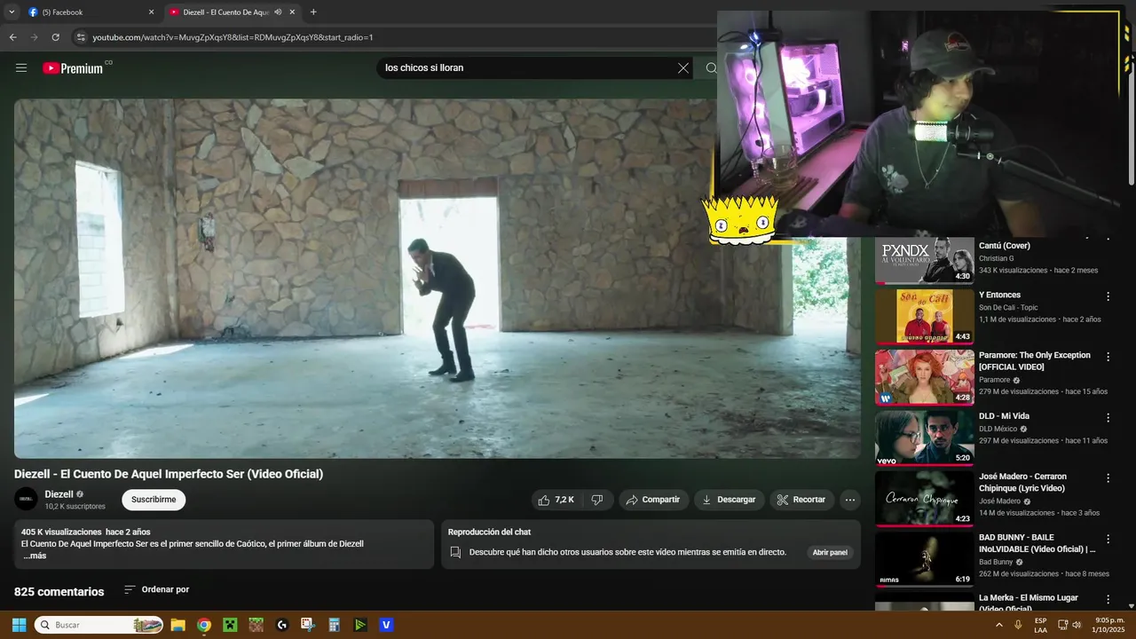1136x639 pixels.
Task: Like the Diezell video
Action: click(555, 500)
